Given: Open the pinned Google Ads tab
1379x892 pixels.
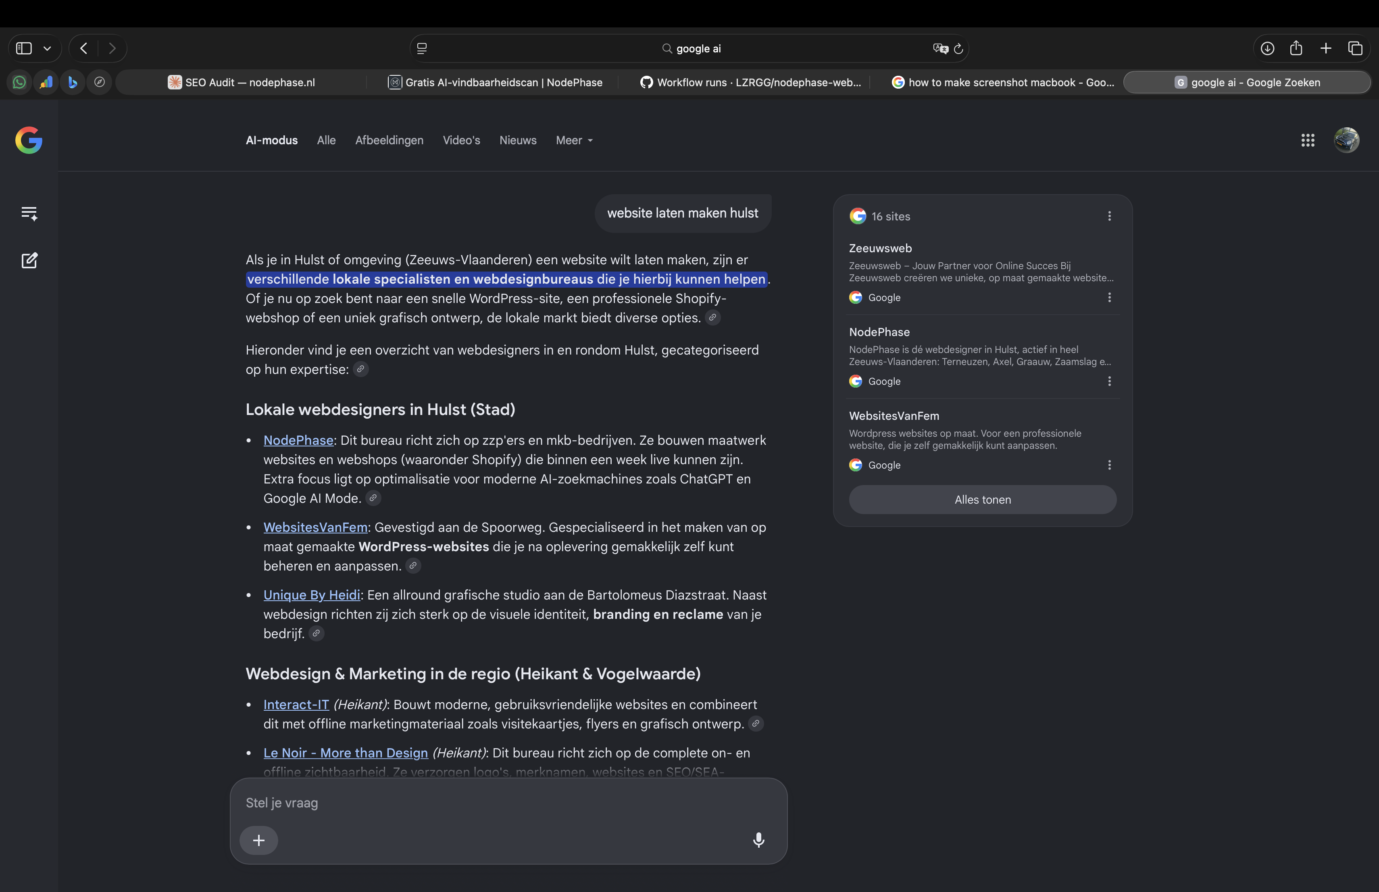Looking at the screenshot, I should [x=46, y=82].
